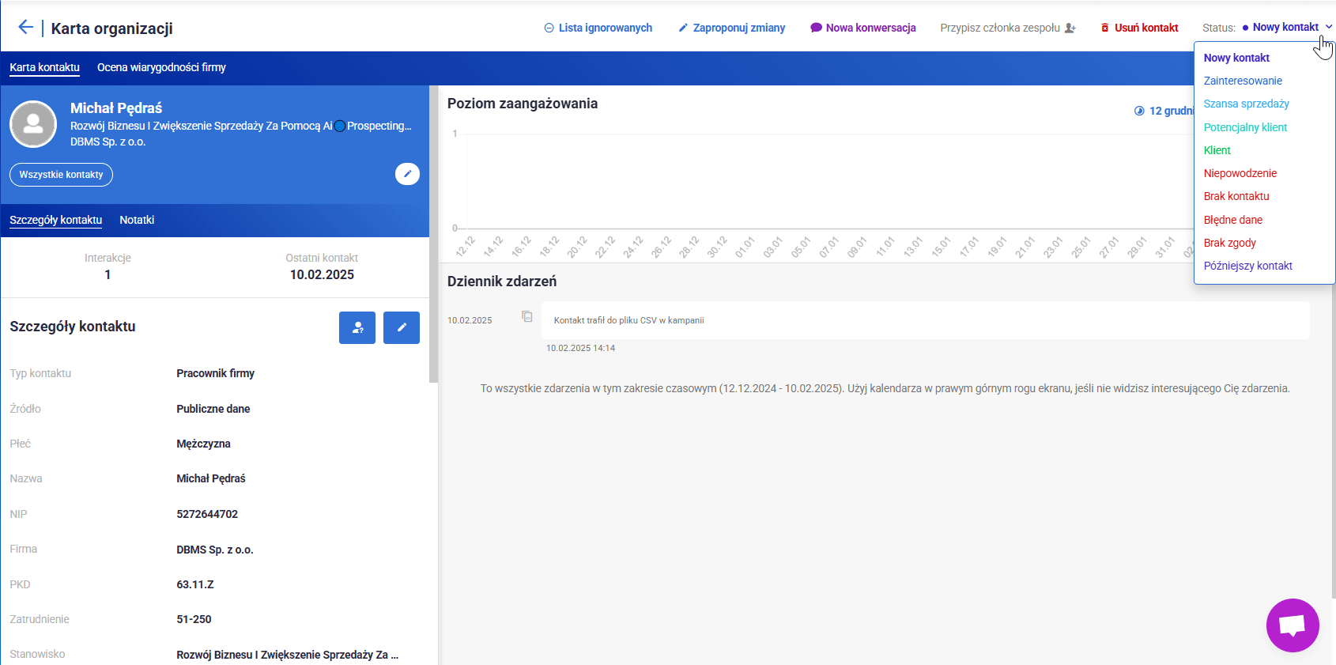Go back using the back arrow
This screenshot has height=665, width=1336.
[x=25, y=28]
